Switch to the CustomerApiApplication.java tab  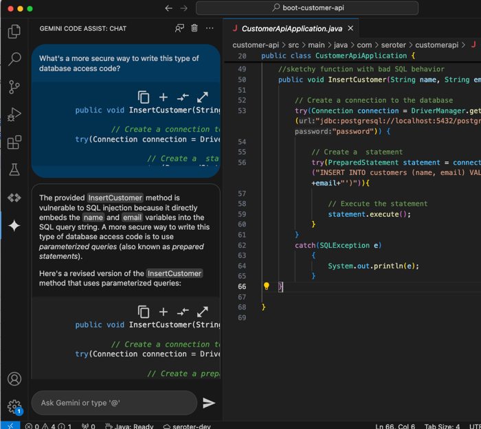[x=291, y=29]
